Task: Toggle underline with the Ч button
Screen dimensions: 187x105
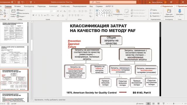Action: tap(39, 15)
